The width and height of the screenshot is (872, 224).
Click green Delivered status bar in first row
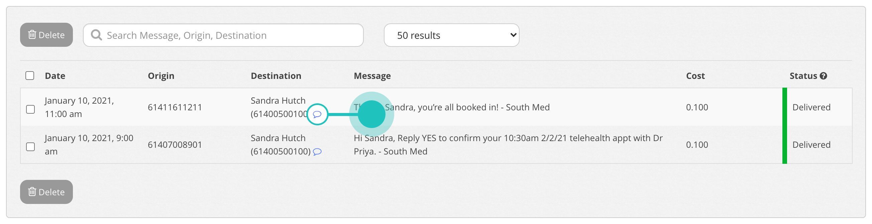coord(784,107)
